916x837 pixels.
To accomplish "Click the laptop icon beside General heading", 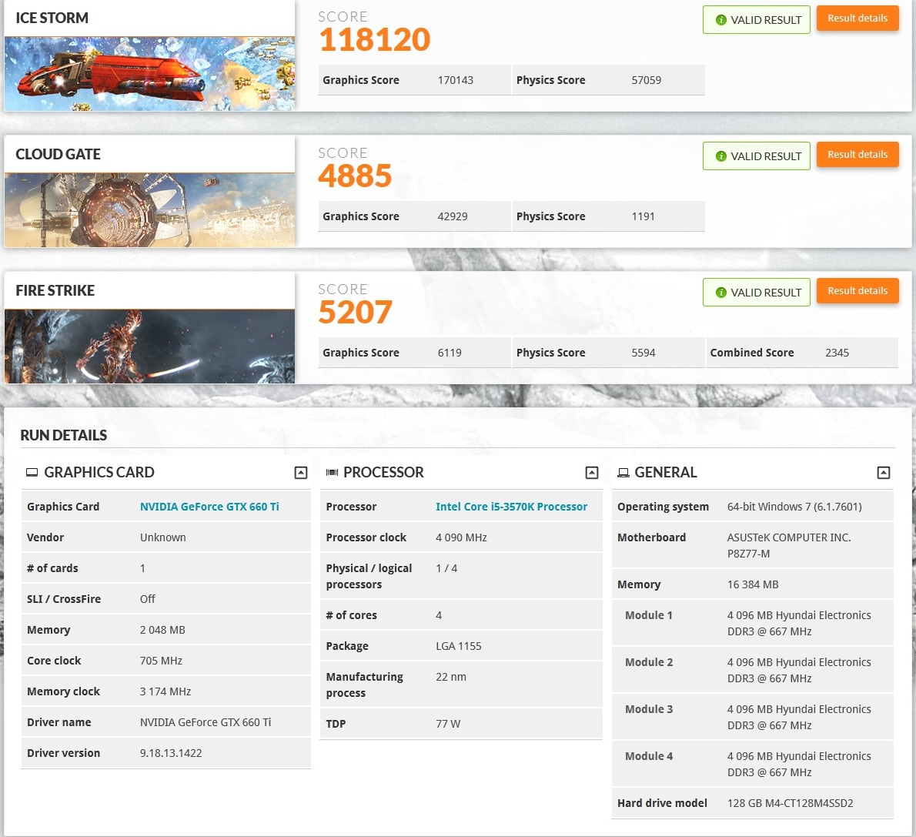I will 623,472.
